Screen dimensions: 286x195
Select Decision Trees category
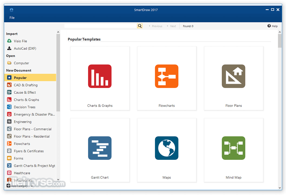pyautogui.click(x=30, y=107)
